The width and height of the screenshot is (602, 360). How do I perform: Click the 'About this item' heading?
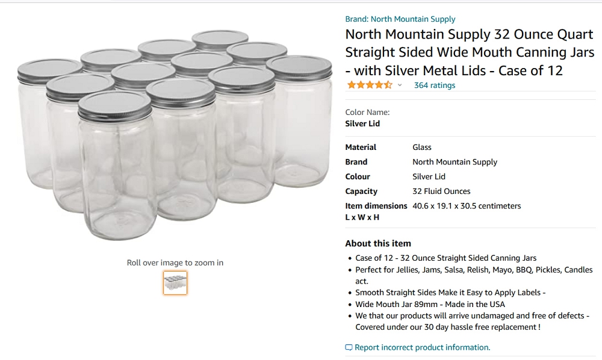[x=377, y=243]
